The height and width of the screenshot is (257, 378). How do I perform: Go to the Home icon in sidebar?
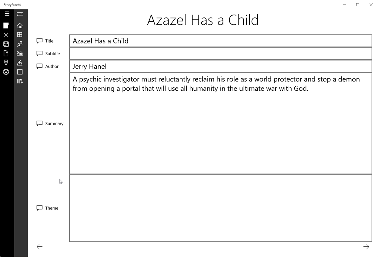20,26
